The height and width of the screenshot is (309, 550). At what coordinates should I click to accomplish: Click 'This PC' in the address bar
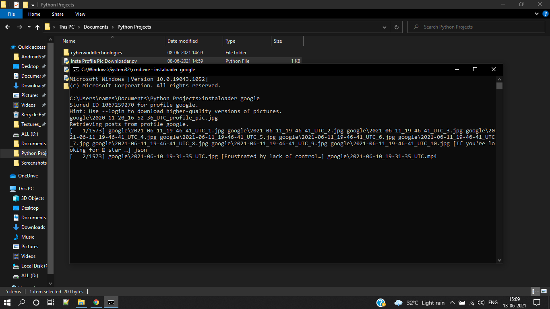pyautogui.click(x=66, y=27)
